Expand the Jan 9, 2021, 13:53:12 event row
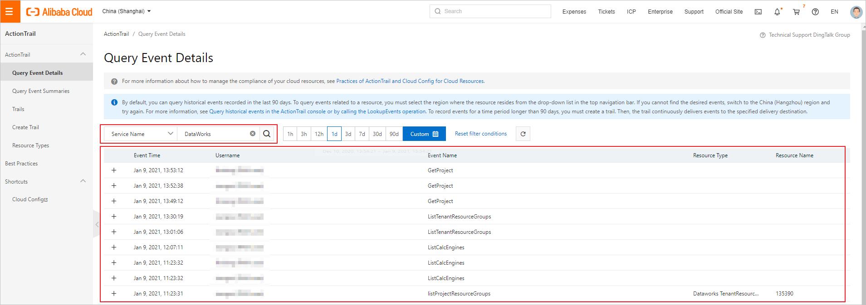 coord(114,170)
